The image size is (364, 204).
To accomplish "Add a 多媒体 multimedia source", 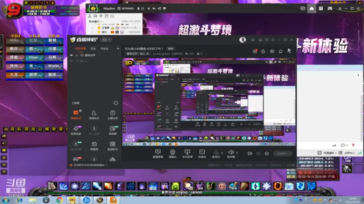I will pos(202,154).
